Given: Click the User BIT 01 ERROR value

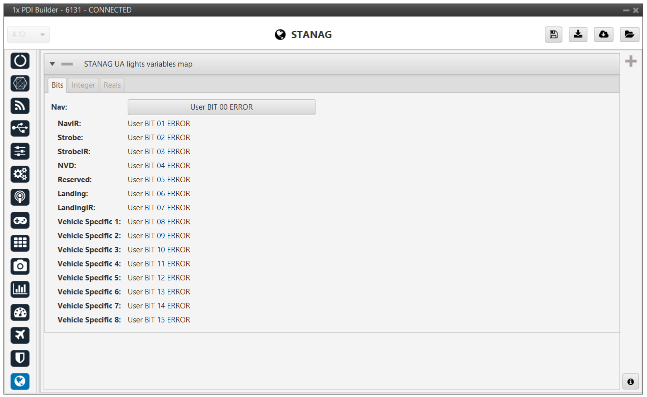Looking at the screenshot, I should [x=159, y=124].
